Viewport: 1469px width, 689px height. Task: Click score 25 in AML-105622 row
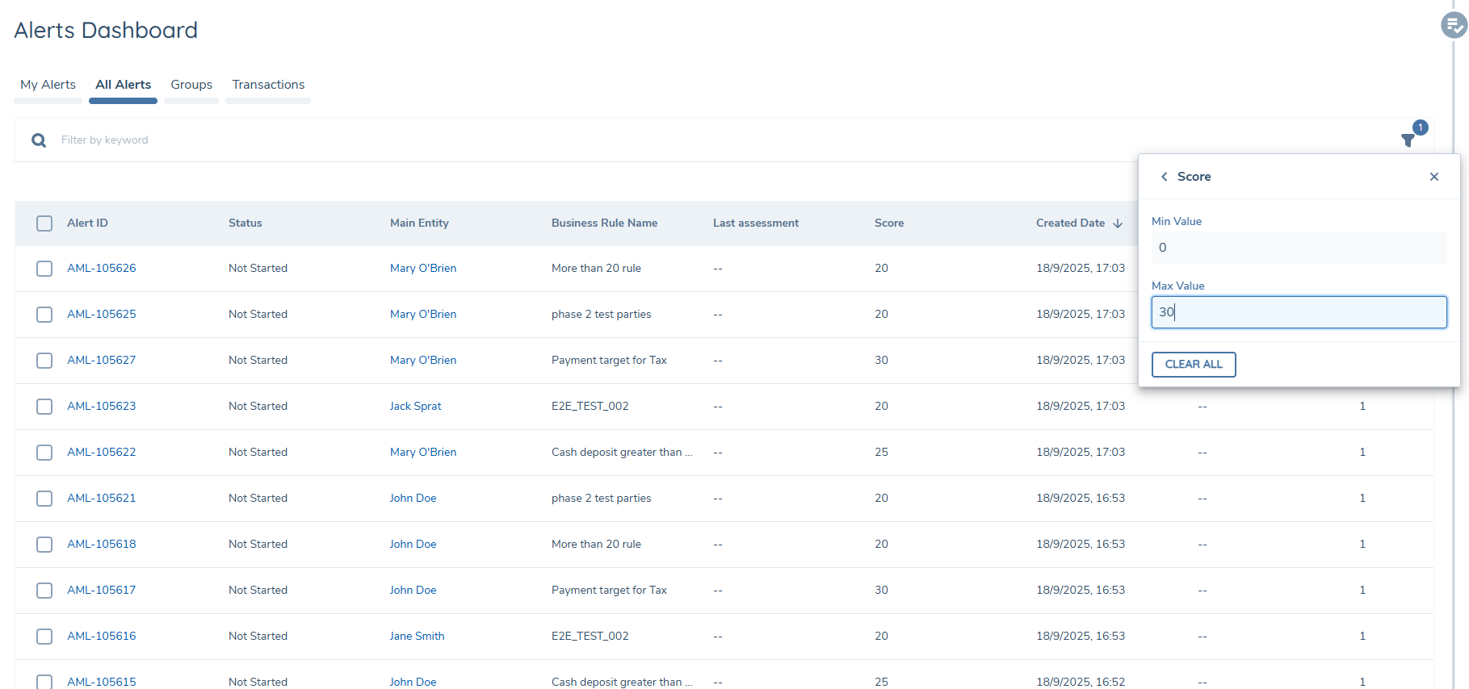point(881,453)
